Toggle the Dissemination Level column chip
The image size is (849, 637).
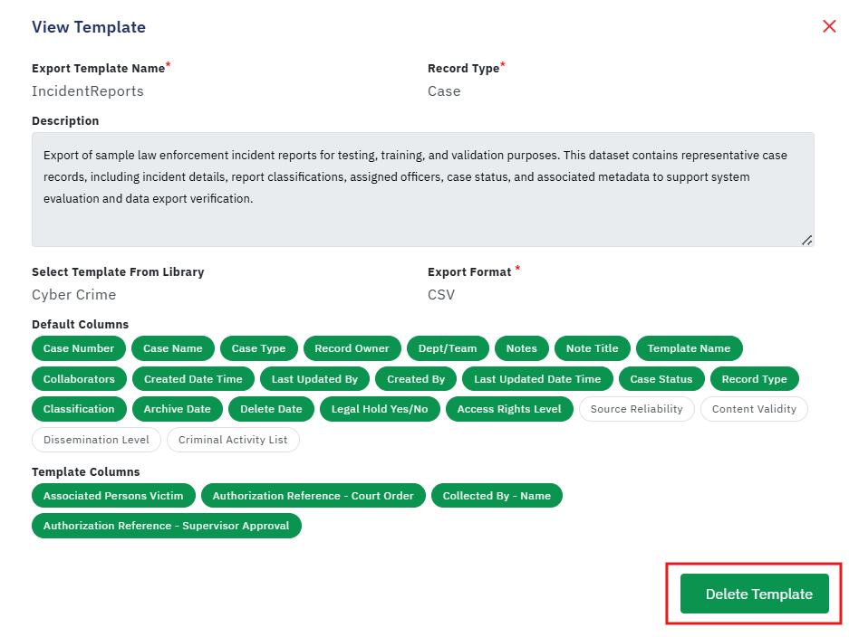click(96, 440)
